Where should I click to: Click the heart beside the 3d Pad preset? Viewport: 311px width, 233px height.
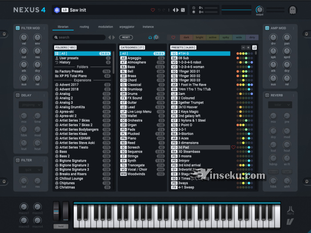234,147
